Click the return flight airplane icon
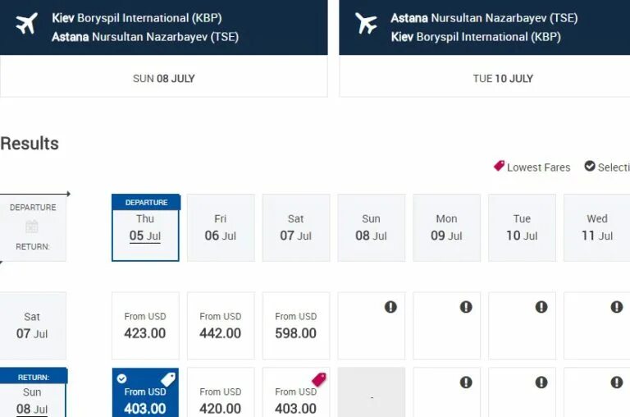 pyautogui.click(x=366, y=25)
